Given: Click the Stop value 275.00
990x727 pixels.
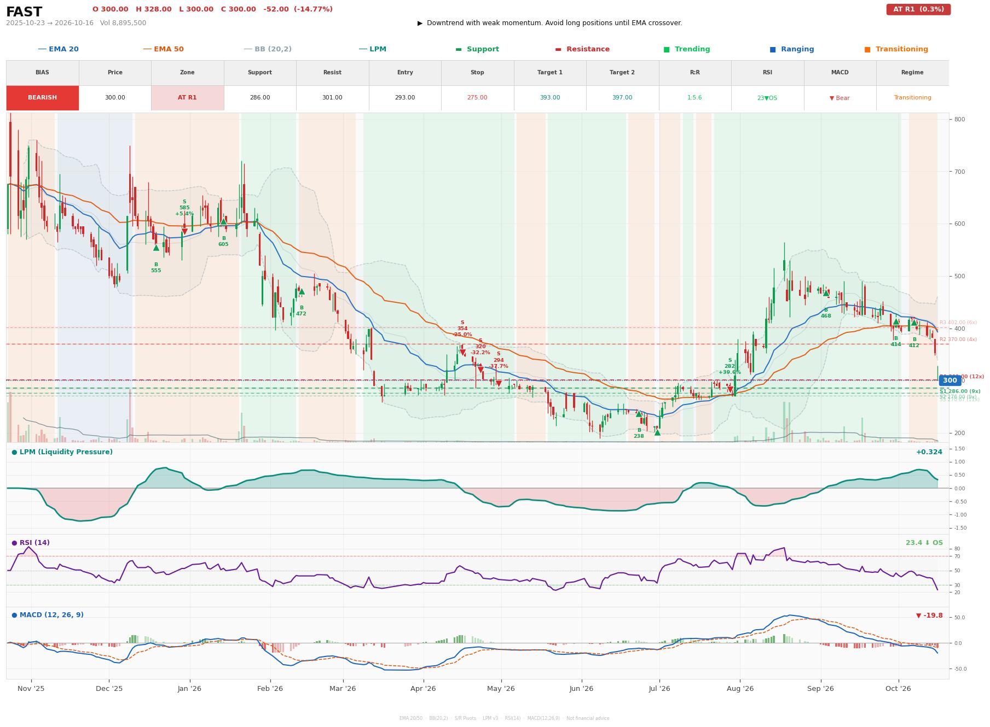Looking at the screenshot, I should click(x=477, y=98).
